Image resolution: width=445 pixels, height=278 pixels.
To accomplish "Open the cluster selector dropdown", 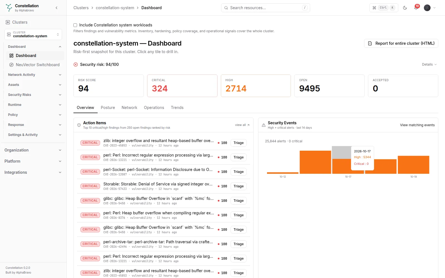I will pos(33,34).
